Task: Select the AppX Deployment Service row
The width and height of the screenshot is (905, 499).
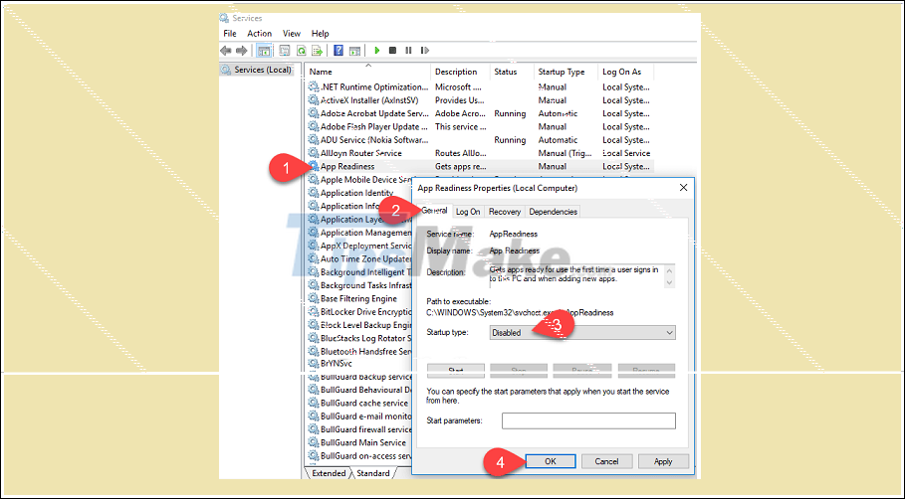Action: pyautogui.click(x=358, y=246)
